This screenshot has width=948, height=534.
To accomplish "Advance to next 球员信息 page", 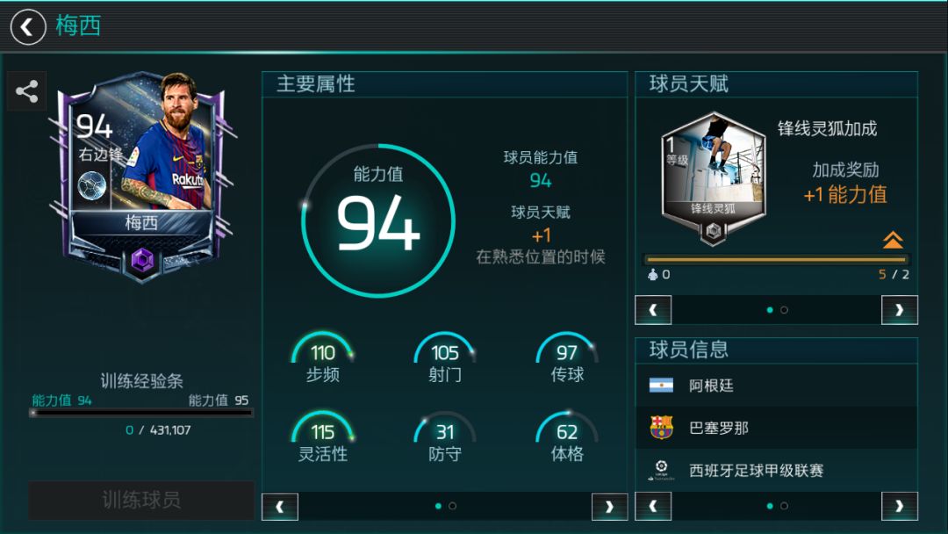I will 900,506.
